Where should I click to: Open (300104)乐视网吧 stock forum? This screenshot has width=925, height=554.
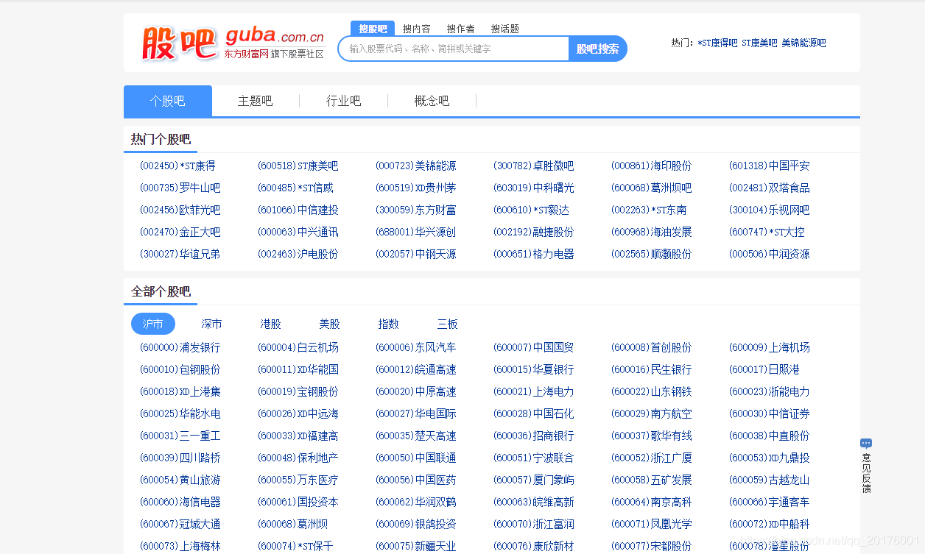769,210
